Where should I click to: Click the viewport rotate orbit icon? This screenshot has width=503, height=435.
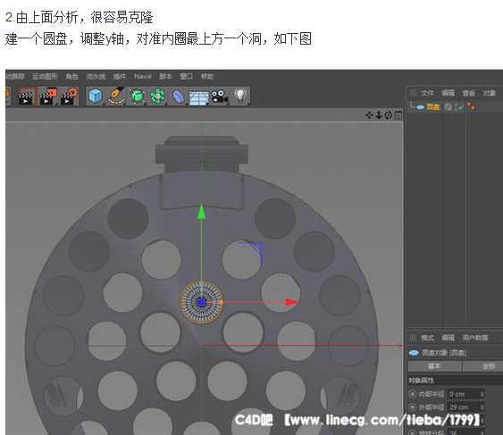(389, 115)
